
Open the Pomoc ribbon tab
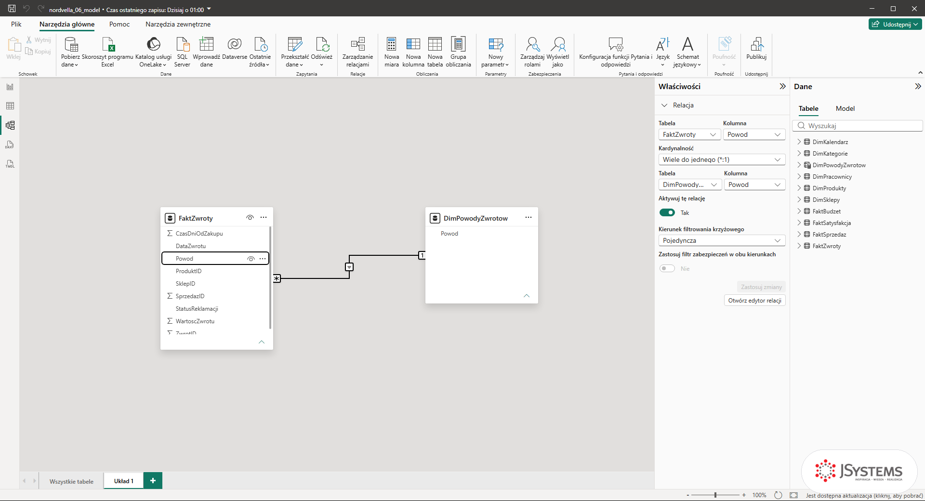coord(119,24)
